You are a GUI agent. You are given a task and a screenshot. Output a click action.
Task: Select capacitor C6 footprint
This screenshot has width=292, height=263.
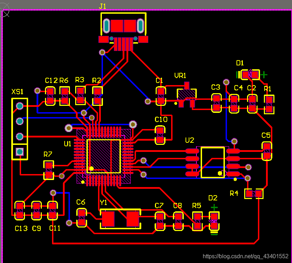pyautogui.click(x=82, y=218)
